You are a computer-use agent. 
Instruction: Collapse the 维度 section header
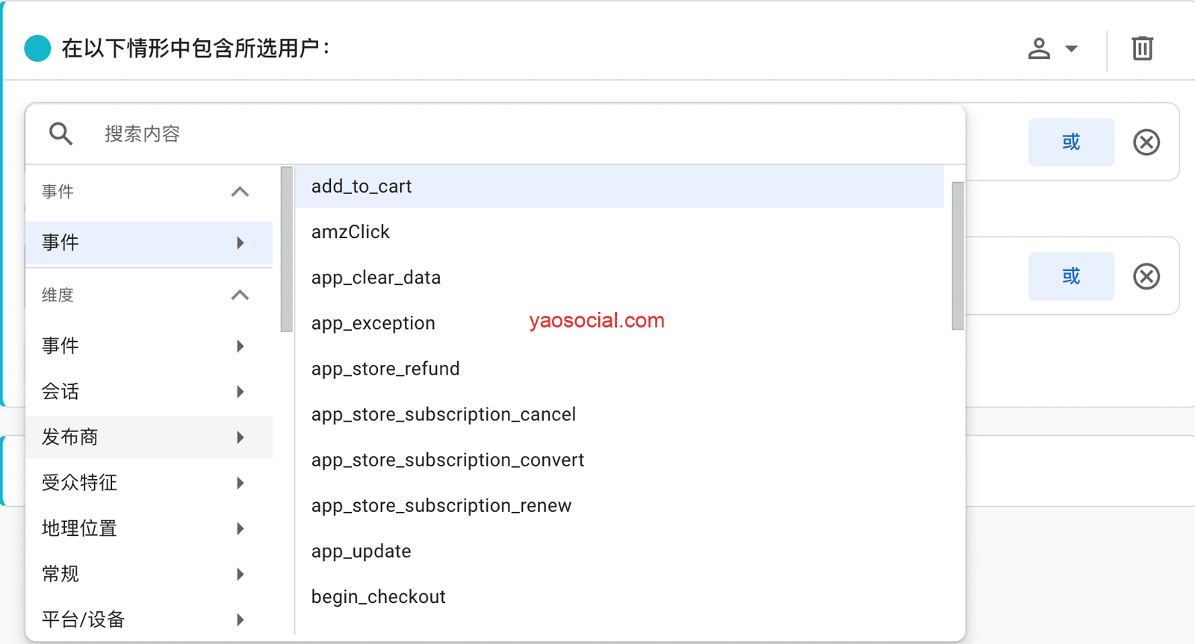tap(240, 295)
